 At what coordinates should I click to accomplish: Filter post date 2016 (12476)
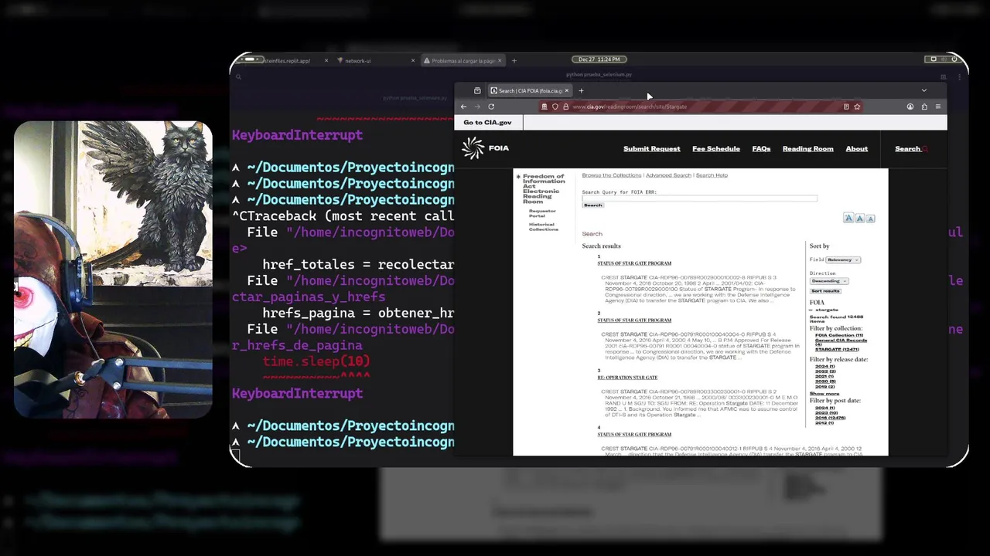(x=830, y=418)
